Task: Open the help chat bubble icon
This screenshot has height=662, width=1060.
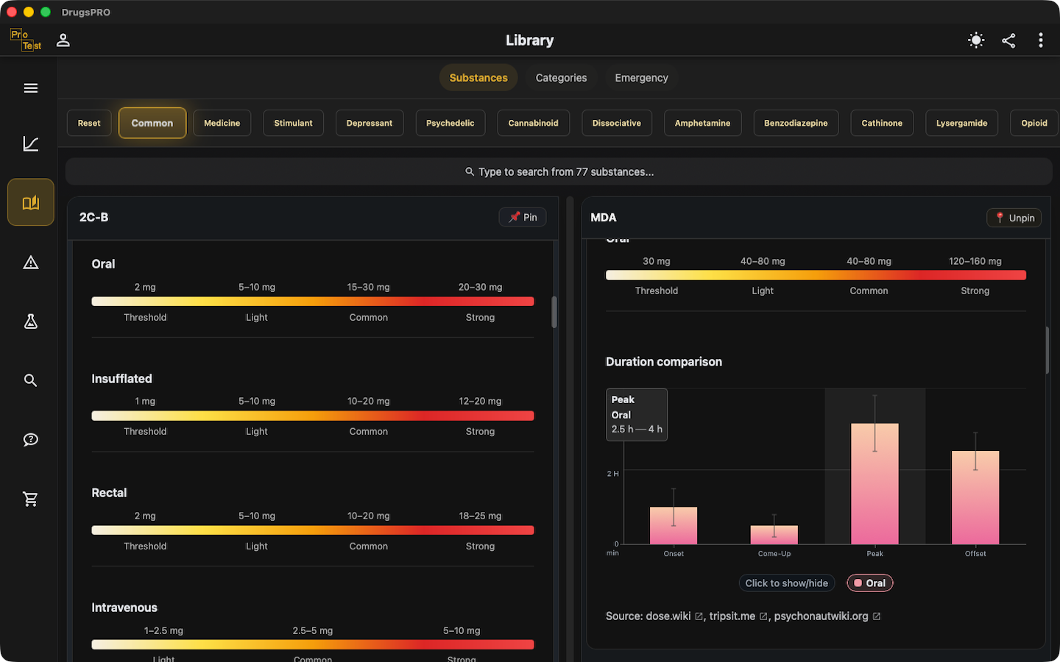Action: point(30,440)
